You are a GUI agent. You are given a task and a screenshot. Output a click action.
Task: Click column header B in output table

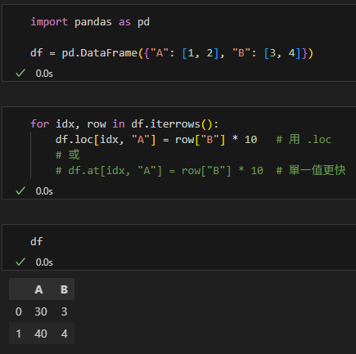(64, 289)
